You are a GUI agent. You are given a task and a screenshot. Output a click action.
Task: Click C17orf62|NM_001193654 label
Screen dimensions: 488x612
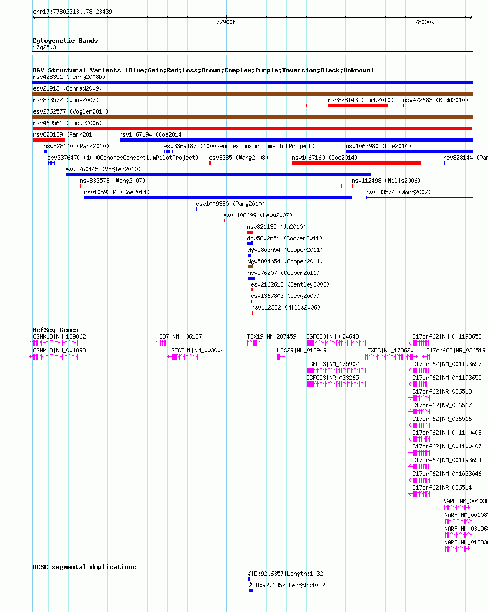point(447,460)
